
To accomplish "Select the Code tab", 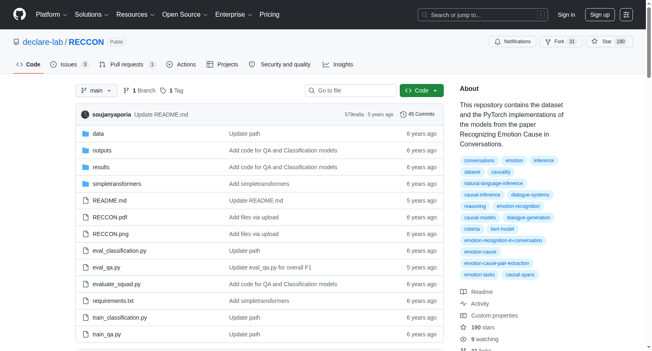I will [29, 64].
